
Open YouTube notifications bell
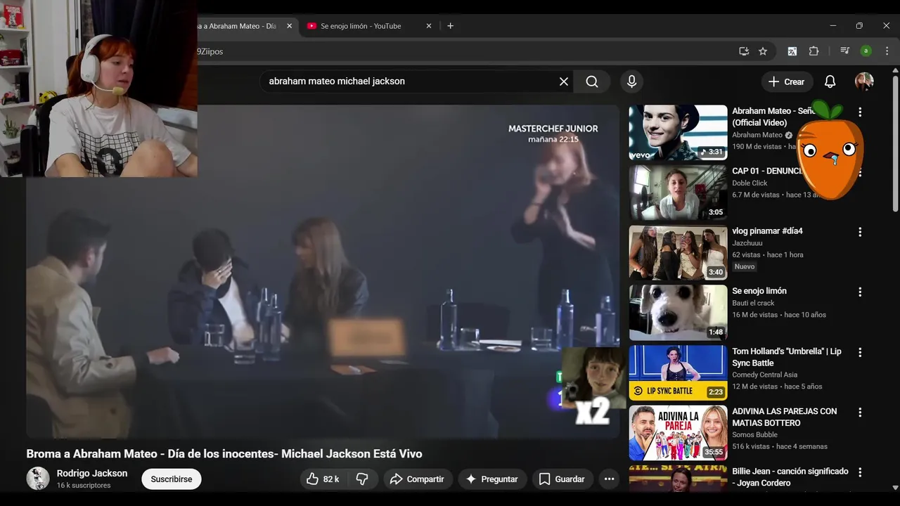point(830,82)
